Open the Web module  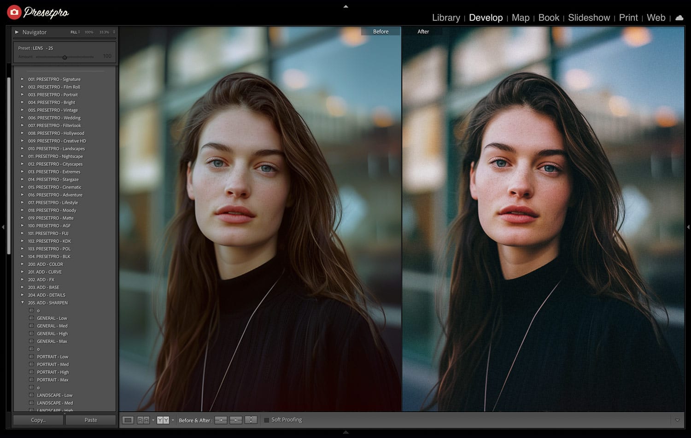(x=656, y=18)
